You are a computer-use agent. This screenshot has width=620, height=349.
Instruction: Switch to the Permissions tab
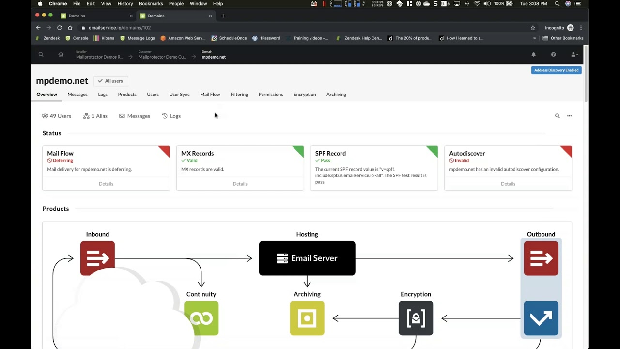[271, 95]
